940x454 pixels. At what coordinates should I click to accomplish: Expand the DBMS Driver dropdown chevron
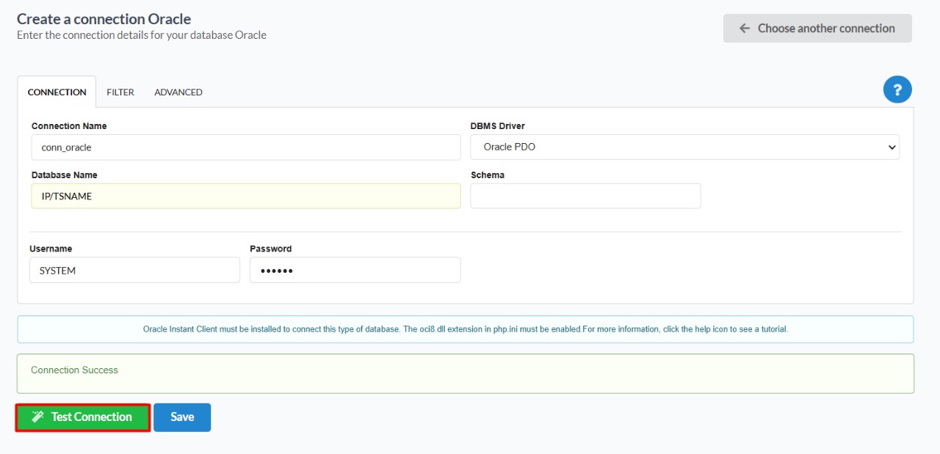[892, 147]
